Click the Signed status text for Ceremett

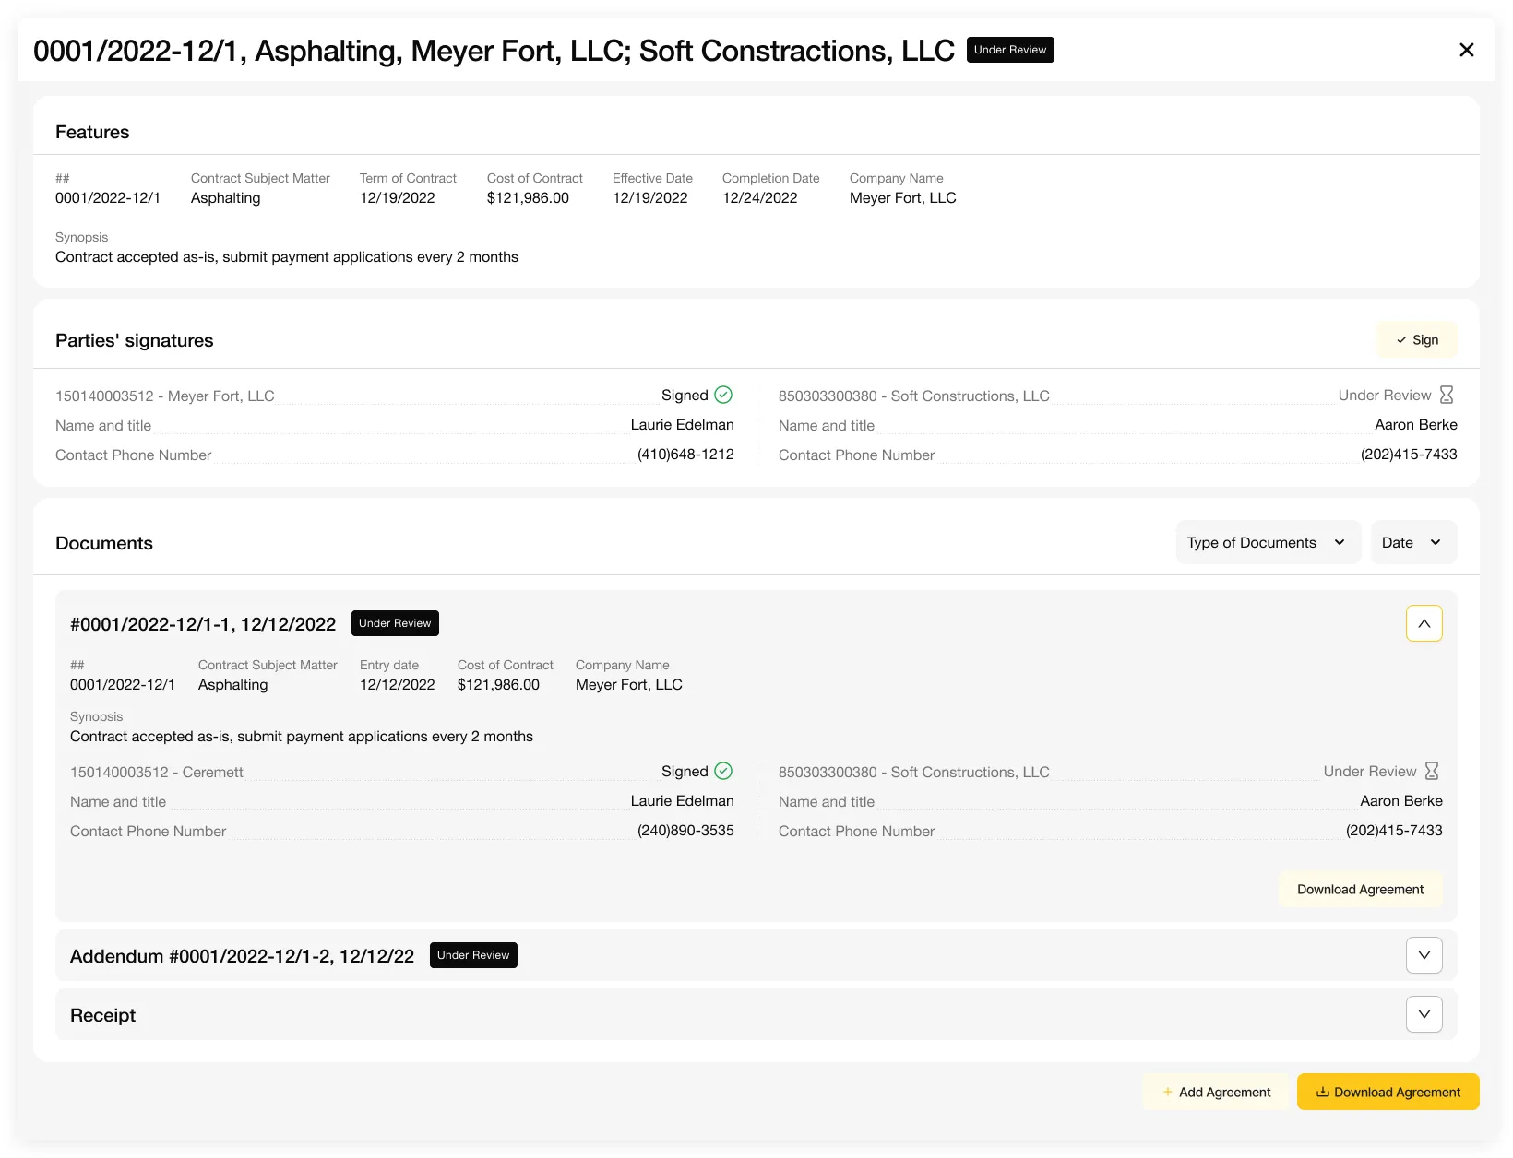(x=685, y=772)
